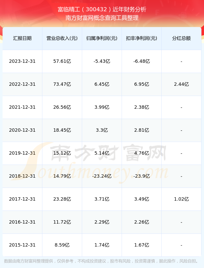
Task: Select the 2017-12-31 date cell
Action: point(22,199)
